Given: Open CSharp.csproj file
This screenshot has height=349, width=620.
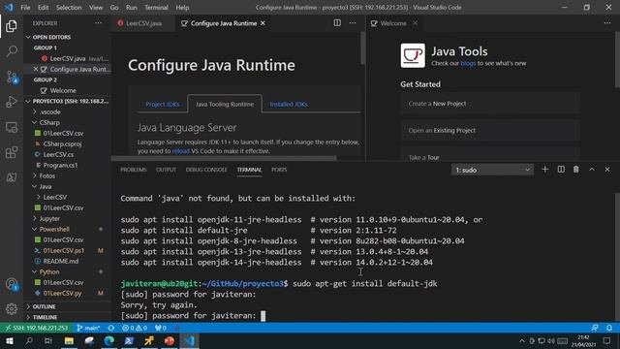Looking at the screenshot, I should click(x=62, y=144).
